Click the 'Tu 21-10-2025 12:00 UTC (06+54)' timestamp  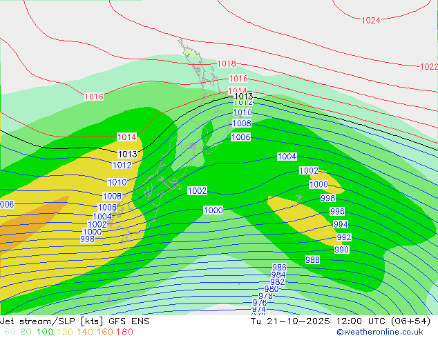point(341,321)
